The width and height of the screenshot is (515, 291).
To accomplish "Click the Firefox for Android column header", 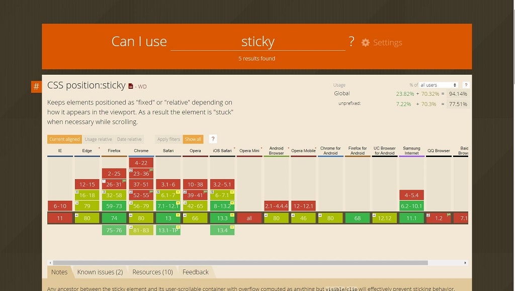I will point(358,151).
